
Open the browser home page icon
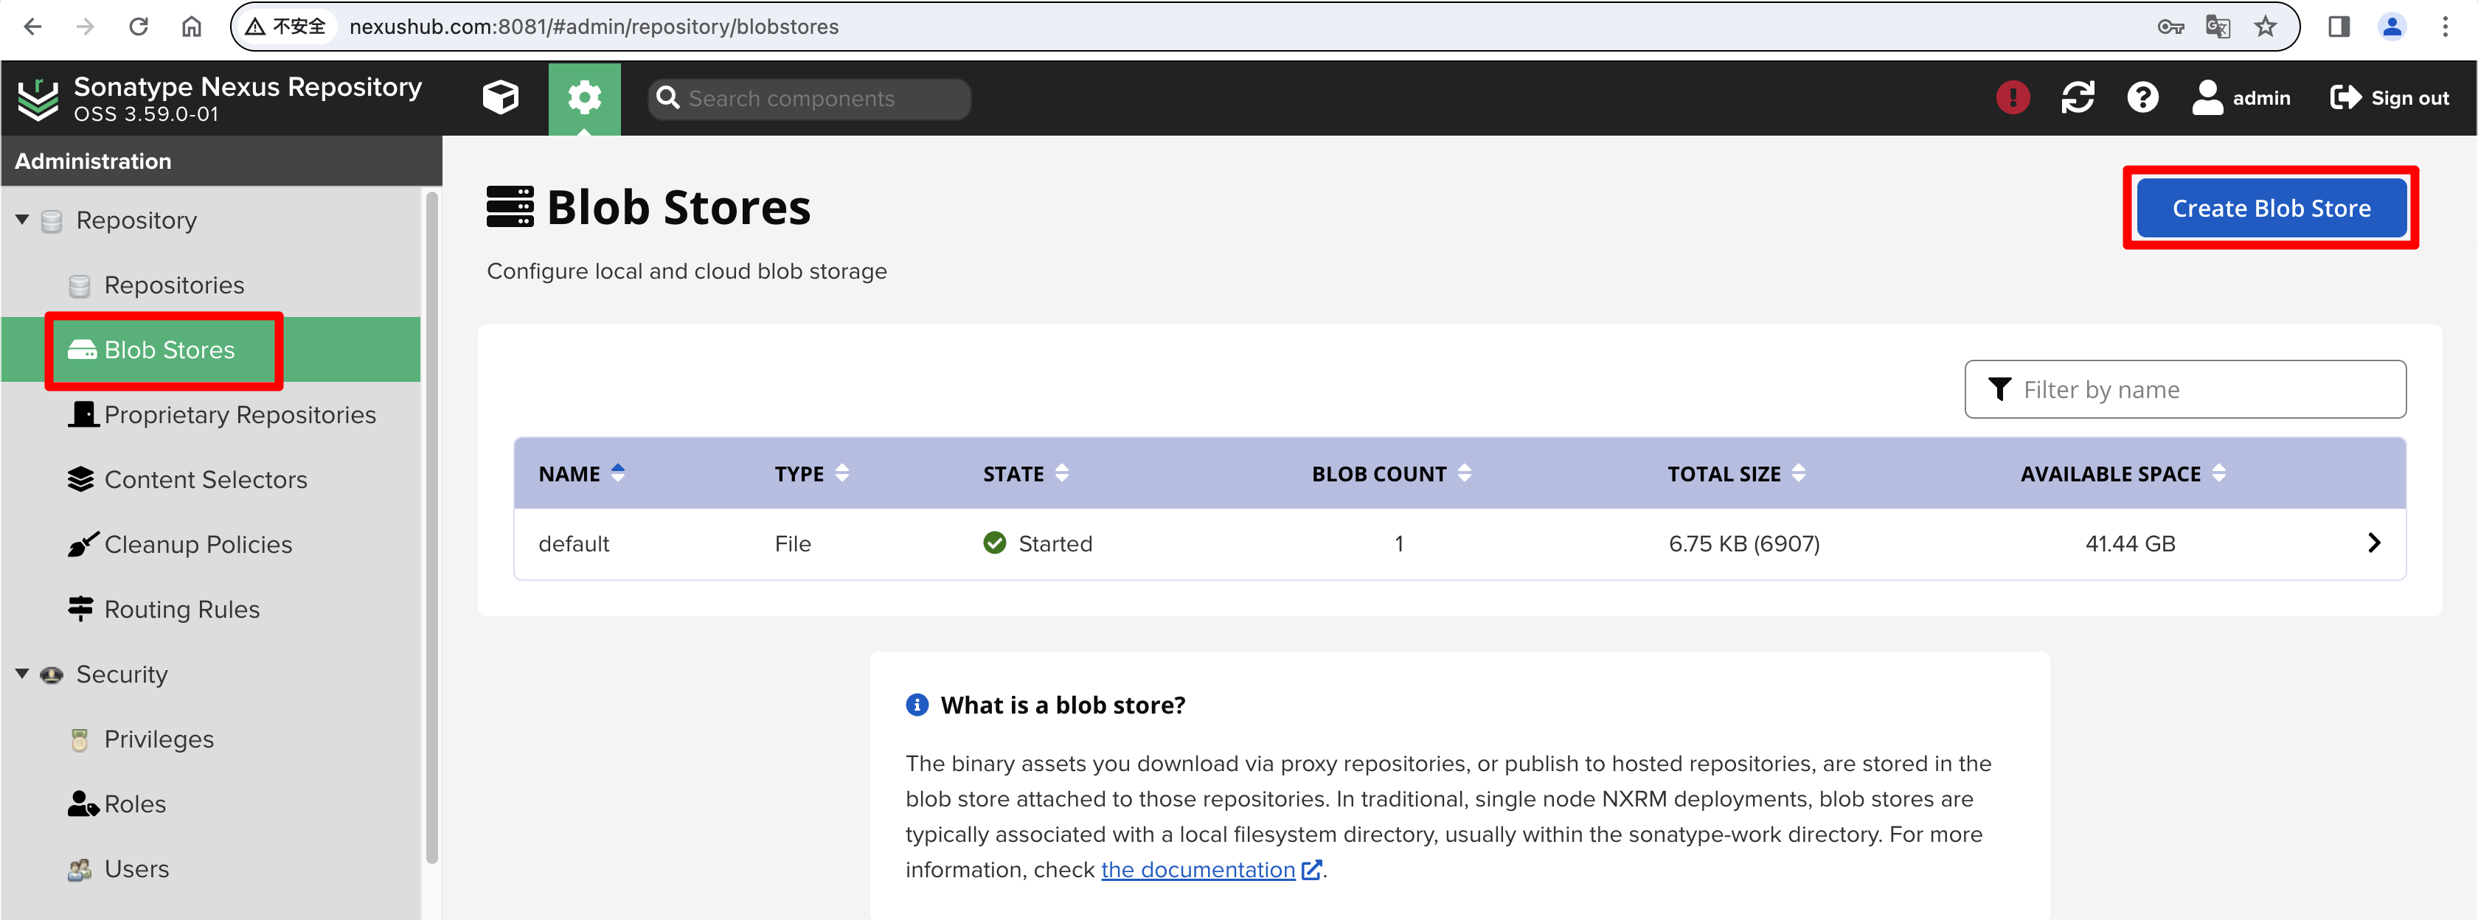192,27
